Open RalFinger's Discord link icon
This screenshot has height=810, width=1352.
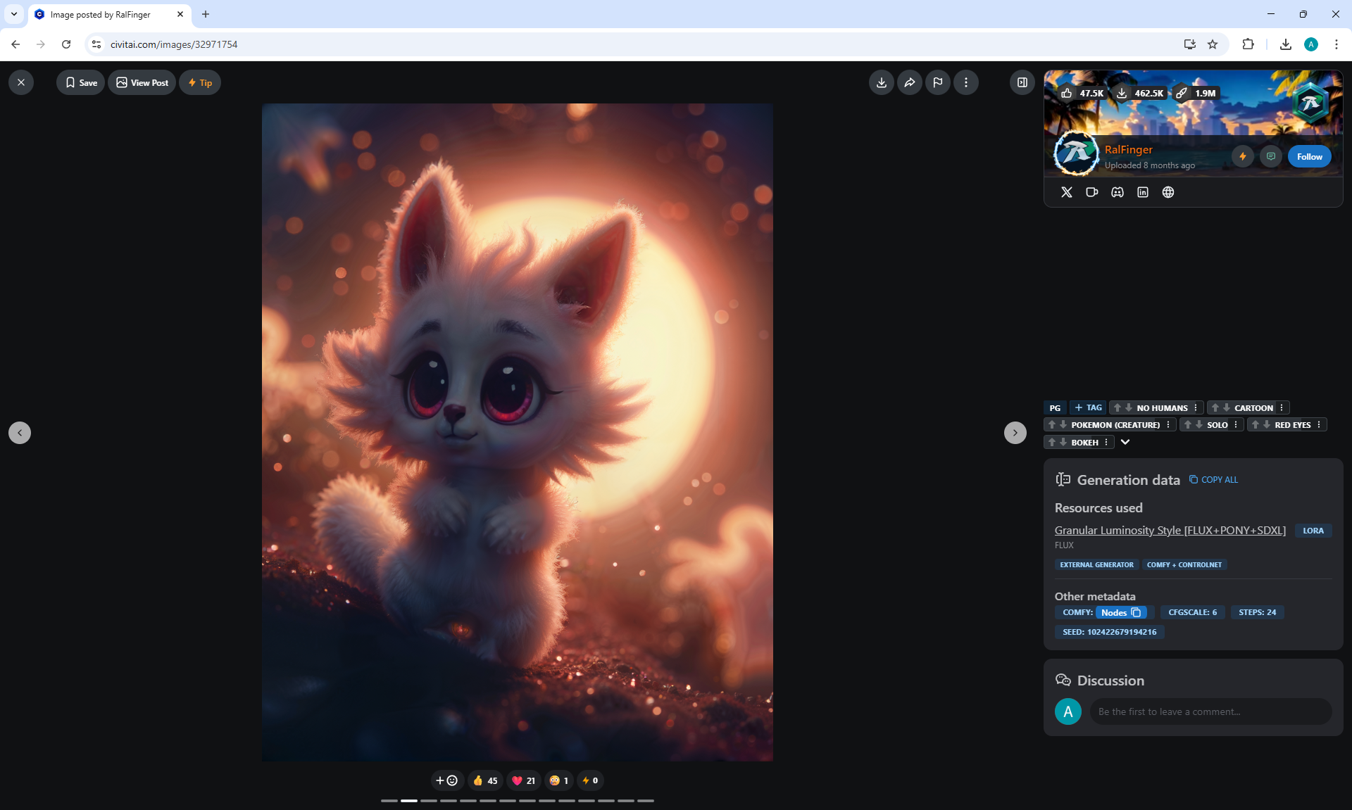pos(1117,192)
